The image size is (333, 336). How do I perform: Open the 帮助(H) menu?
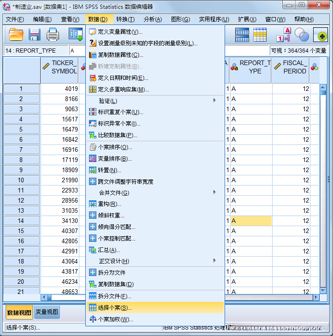pyautogui.click(x=304, y=19)
